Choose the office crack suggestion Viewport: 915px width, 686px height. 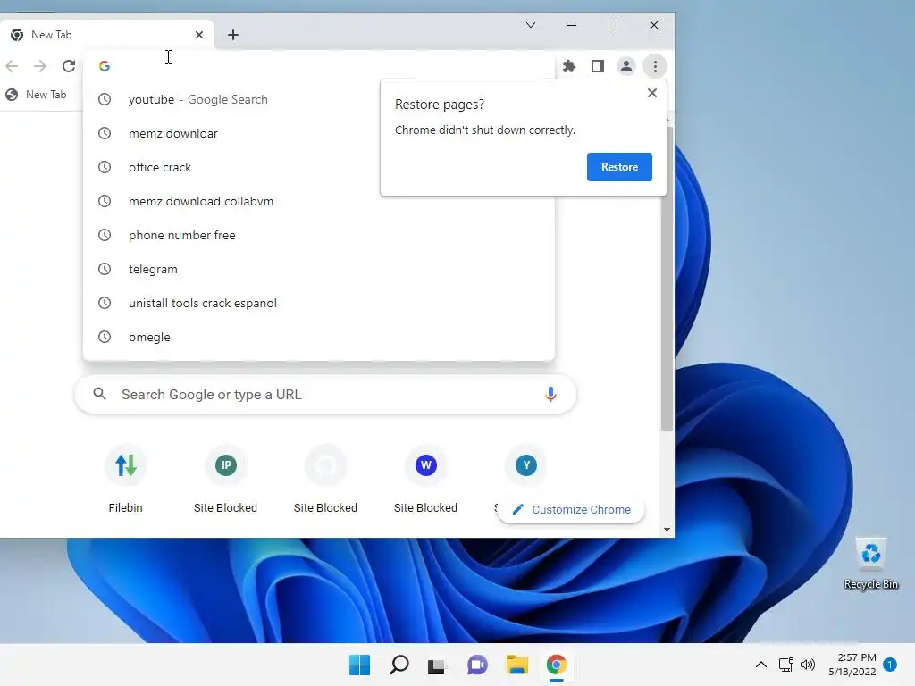(319, 167)
